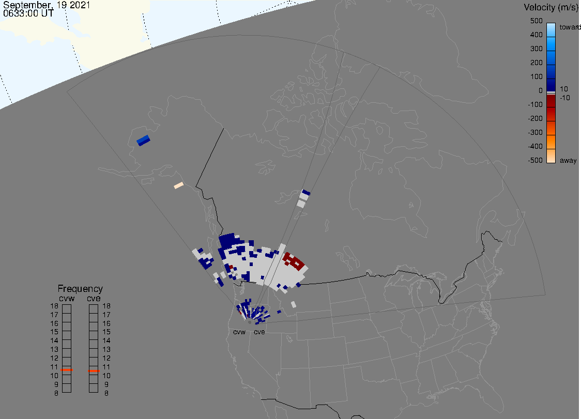The height and width of the screenshot is (419, 581).
Task: Click the red frequency marker on the cve bar
Action: [x=94, y=371]
